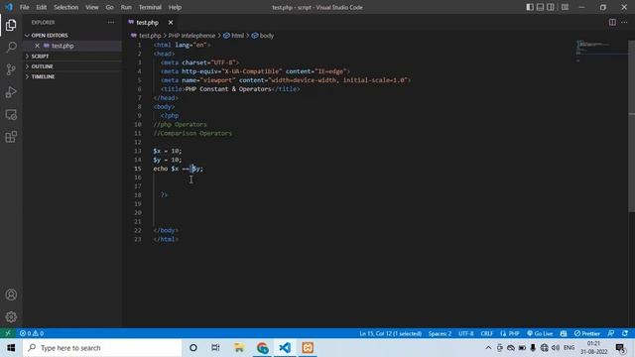Click the feedback icon in status bar
This screenshot has height=357, width=635.
click(611, 333)
